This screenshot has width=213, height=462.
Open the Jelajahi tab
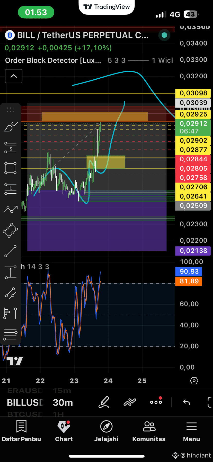pos(106,431)
